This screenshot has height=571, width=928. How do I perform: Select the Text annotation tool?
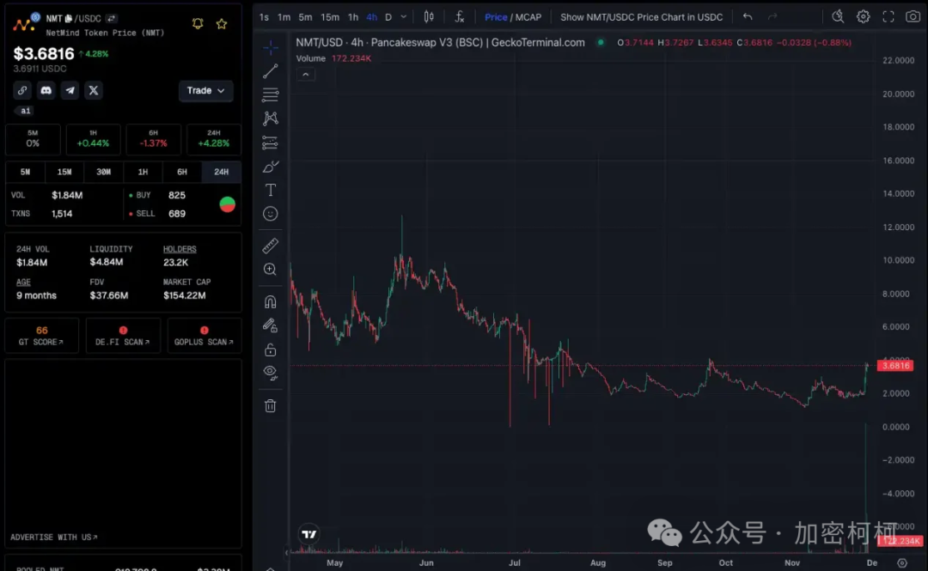(271, 190)
